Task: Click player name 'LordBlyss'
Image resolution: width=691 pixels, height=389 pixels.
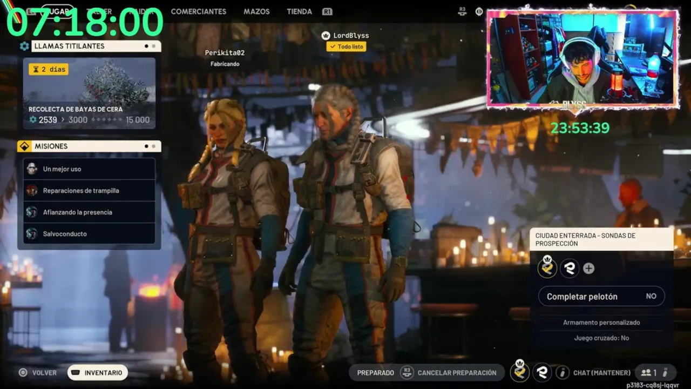Action: (x=351, y=36)
